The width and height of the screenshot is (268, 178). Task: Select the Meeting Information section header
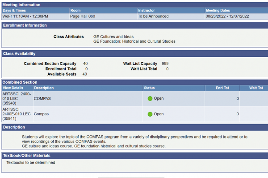tap(135, 5)
